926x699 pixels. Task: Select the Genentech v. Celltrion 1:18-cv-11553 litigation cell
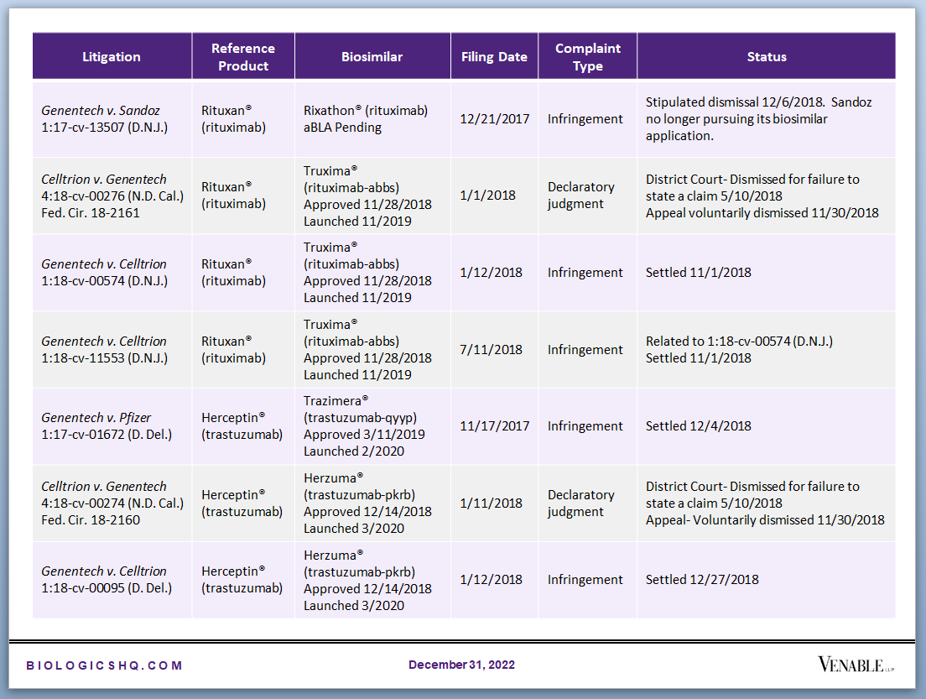coord(112,349)
